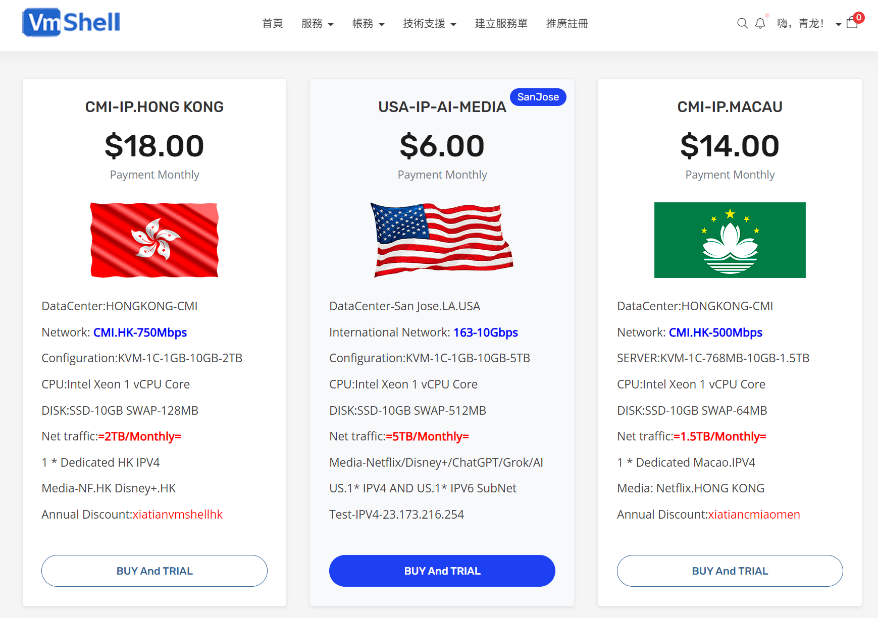Click the SanJose badge label

pos(538,97)
